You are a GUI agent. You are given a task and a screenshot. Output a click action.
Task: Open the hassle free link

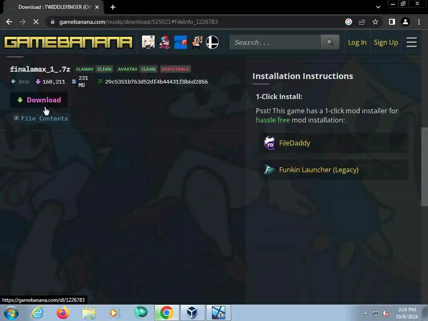[273, 120]
